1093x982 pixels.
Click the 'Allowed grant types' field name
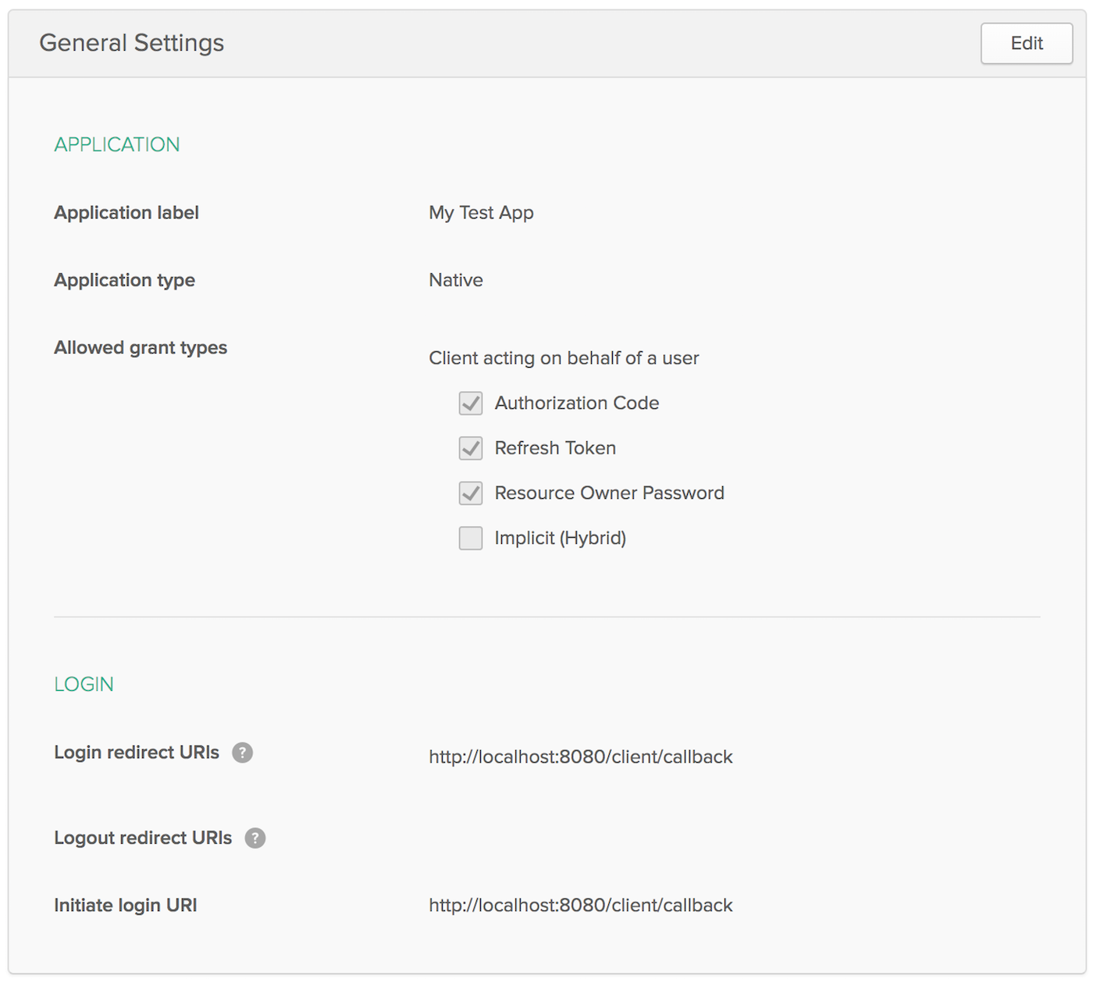[x=141, y=348]
